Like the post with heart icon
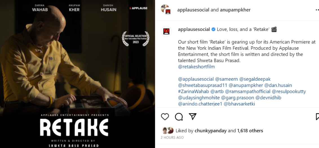Image resolution: width=319 pixels, height=148 pixels. click(165, 117)
